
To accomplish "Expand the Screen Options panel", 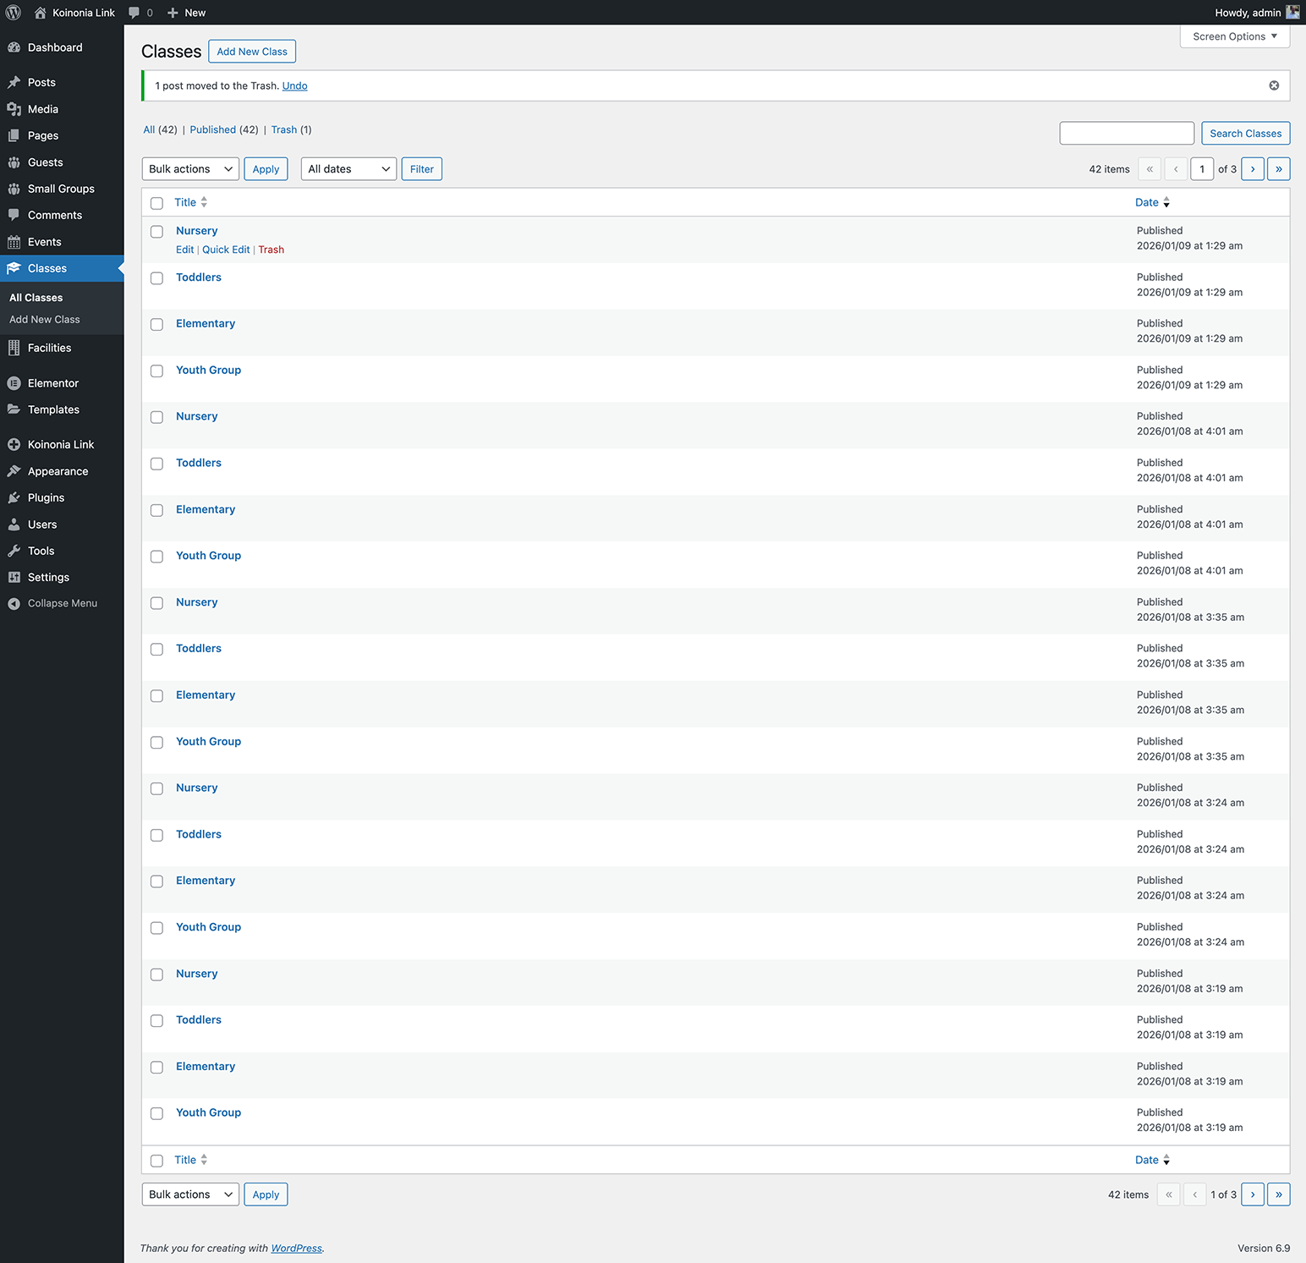I will 1234,36.
